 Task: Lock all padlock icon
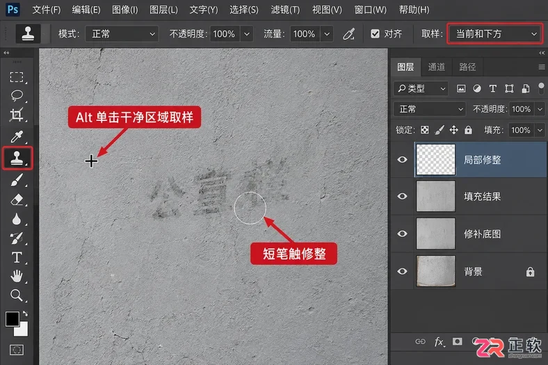pos(468,130)
